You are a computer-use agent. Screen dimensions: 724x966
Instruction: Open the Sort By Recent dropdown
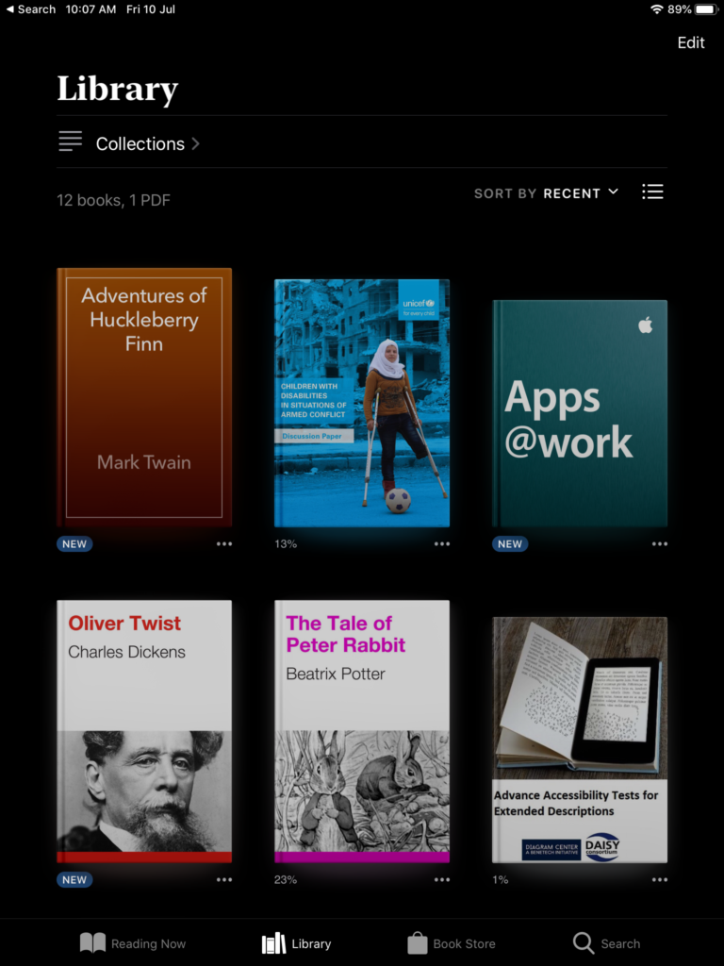coord(546,193)
